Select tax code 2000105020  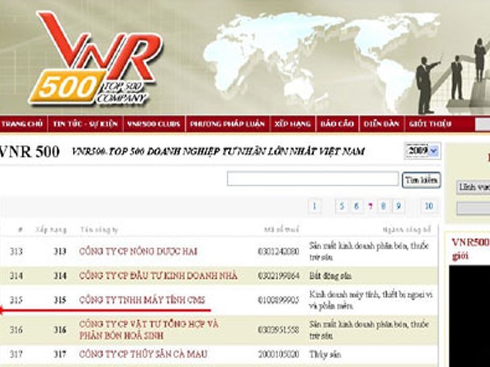click(279, 355)
